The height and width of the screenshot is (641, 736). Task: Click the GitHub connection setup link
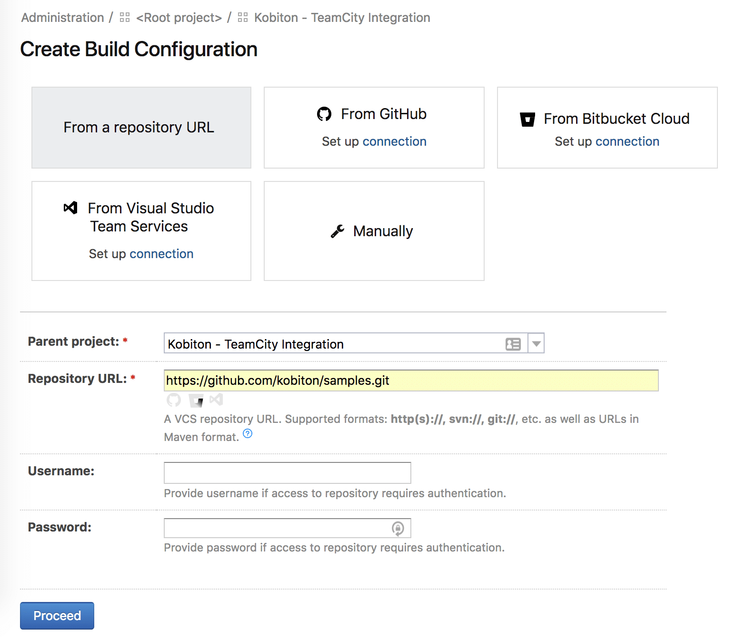tap(395, 141)
